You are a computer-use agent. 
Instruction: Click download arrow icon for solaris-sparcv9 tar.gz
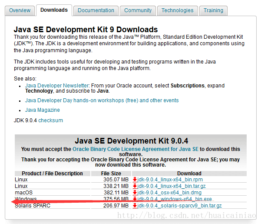[135, 206]
